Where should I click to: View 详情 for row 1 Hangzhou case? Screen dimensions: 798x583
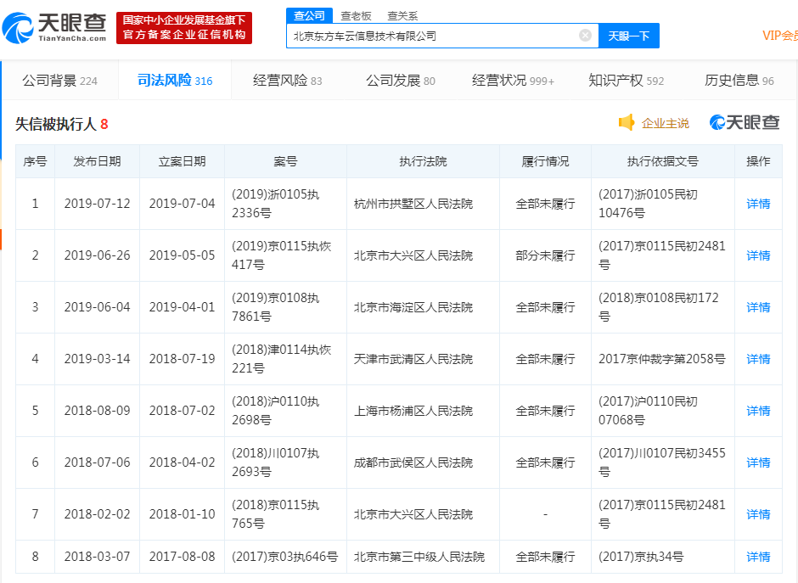click(x=758, y=204)
